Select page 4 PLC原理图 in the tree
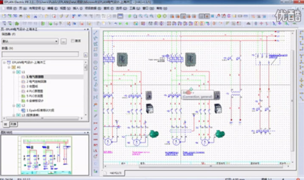This screenshot has width=304, height=180. tap(35, 91)
